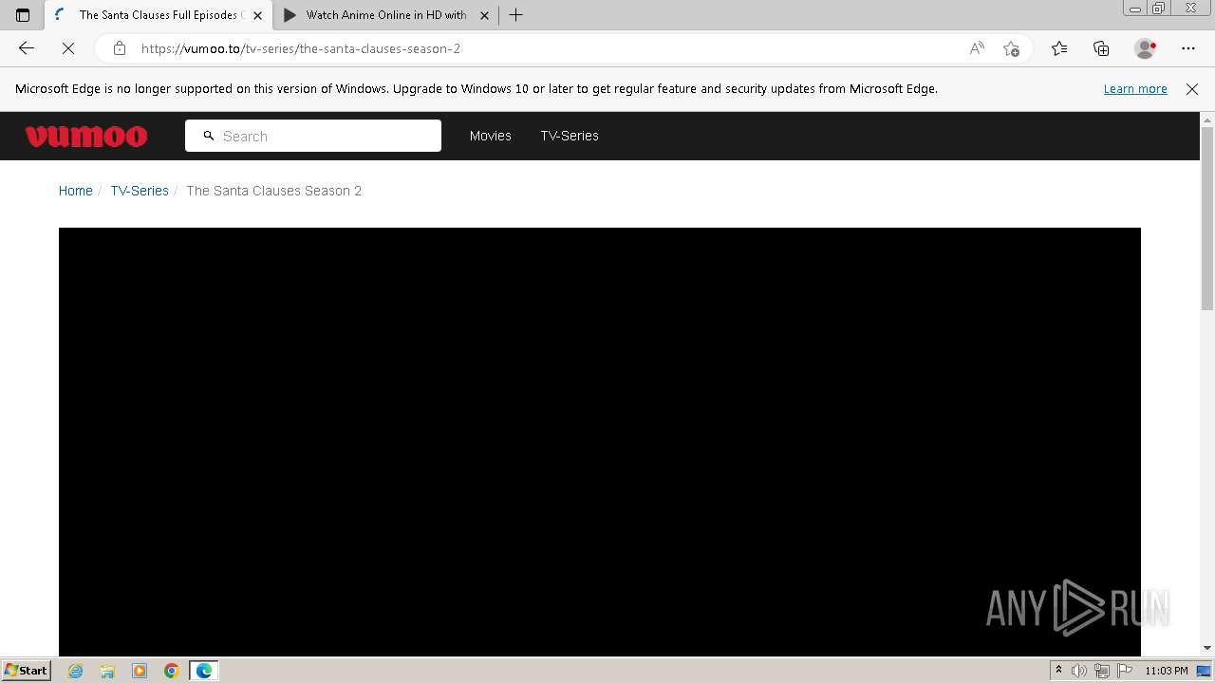1215x683 pixels.
Task: Dismiss the Edge unsupported notification bar
Action: 1192,89
